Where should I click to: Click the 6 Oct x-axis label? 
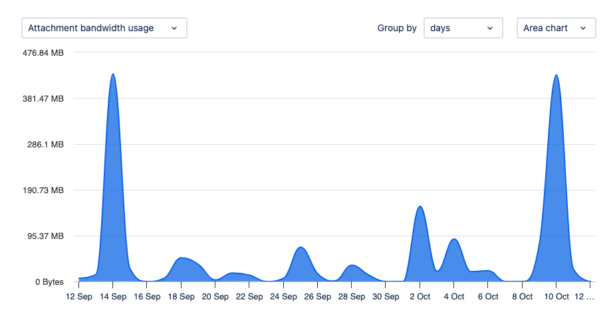tap(488, 297)
